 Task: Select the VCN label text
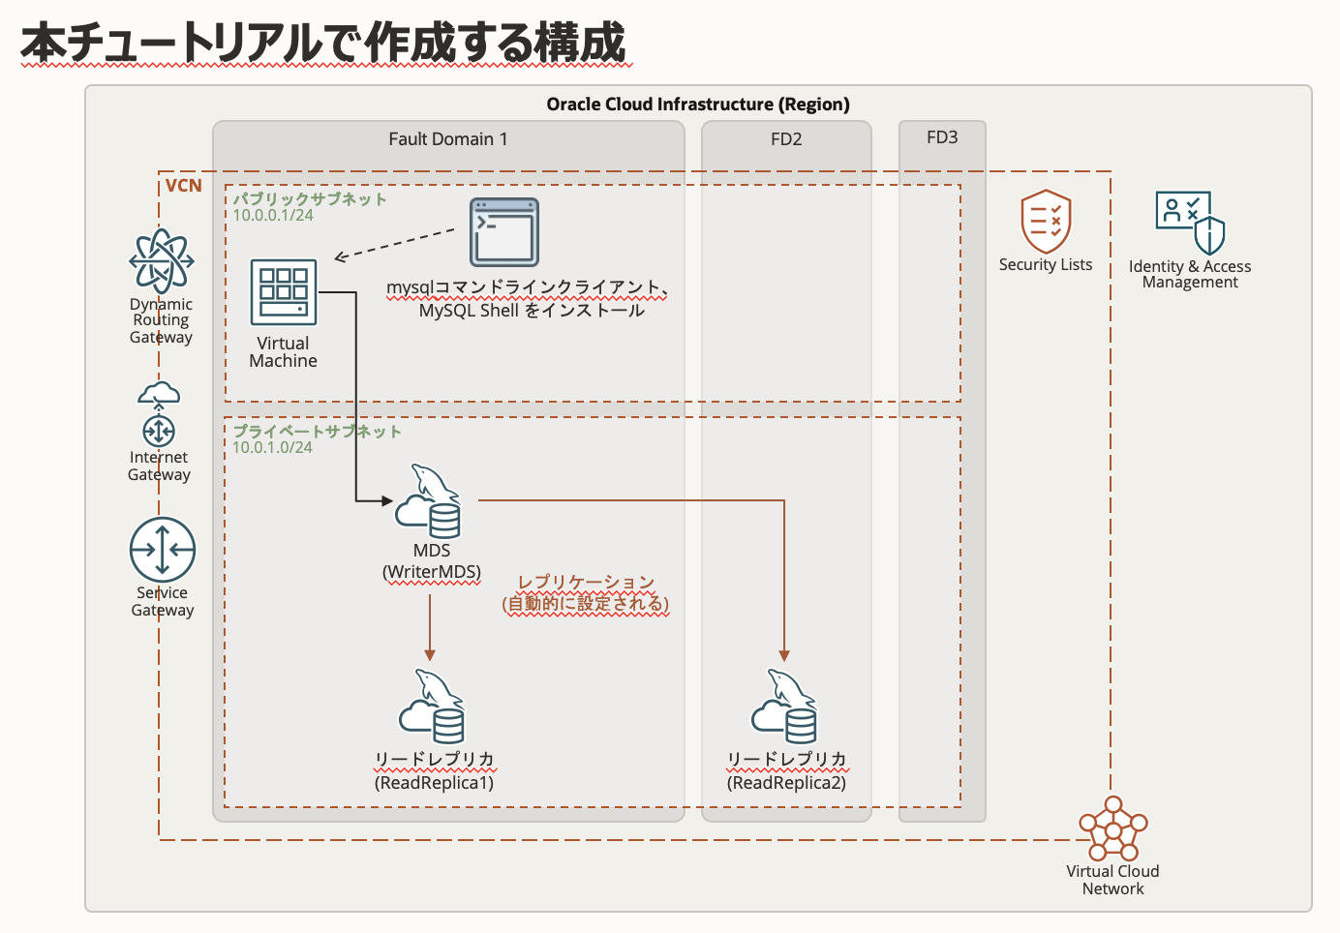pos(184,184)
